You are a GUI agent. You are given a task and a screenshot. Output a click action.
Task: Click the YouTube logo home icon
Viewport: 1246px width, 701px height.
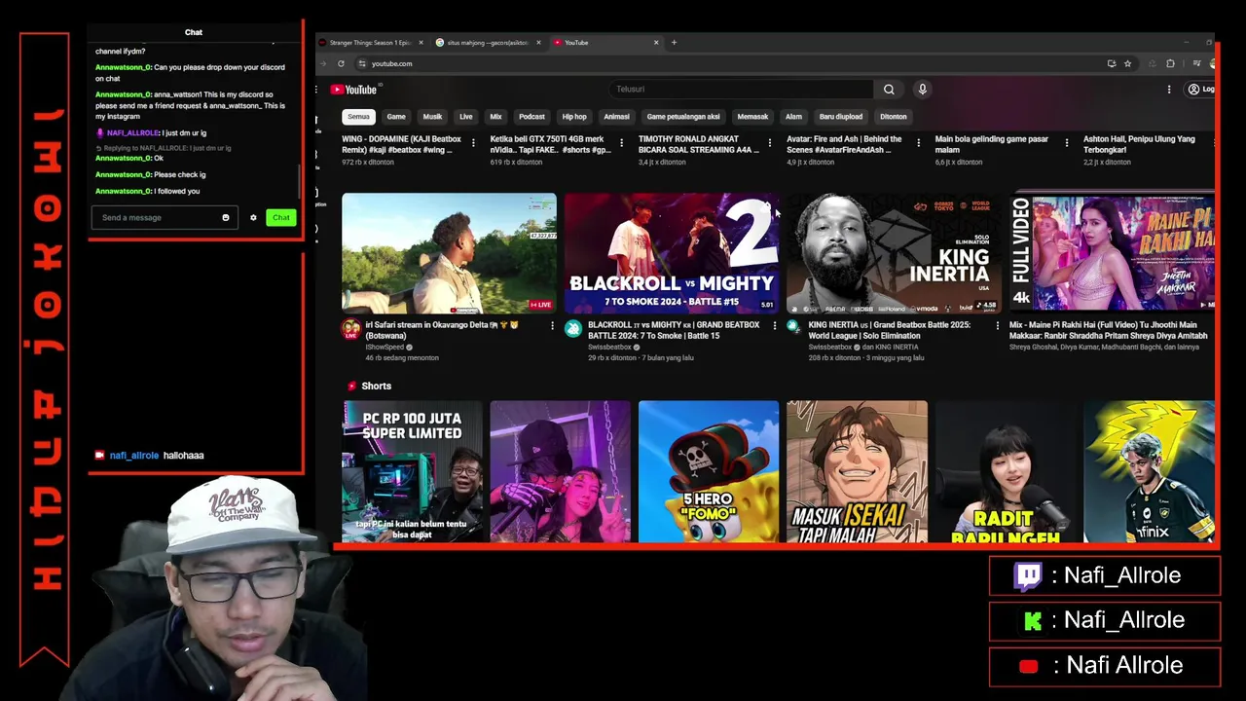pos(354,90)
